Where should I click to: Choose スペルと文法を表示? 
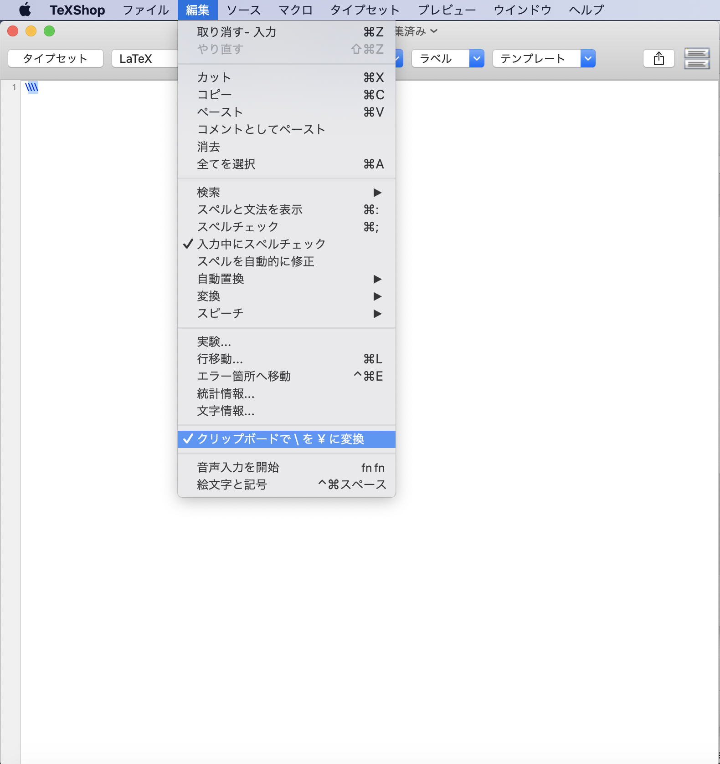(287, 209)
